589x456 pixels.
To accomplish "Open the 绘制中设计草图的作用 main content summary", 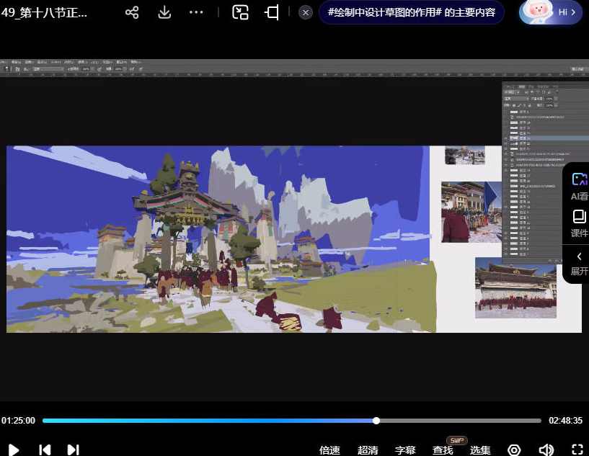I will click(411, 13).
